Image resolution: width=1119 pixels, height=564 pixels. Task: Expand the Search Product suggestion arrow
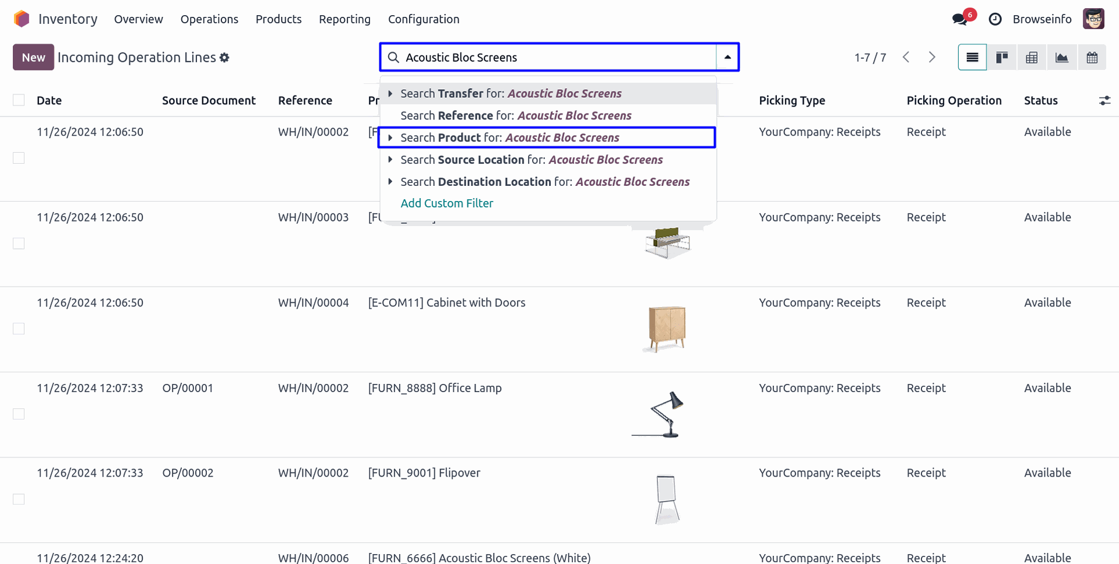pos(390,138)
